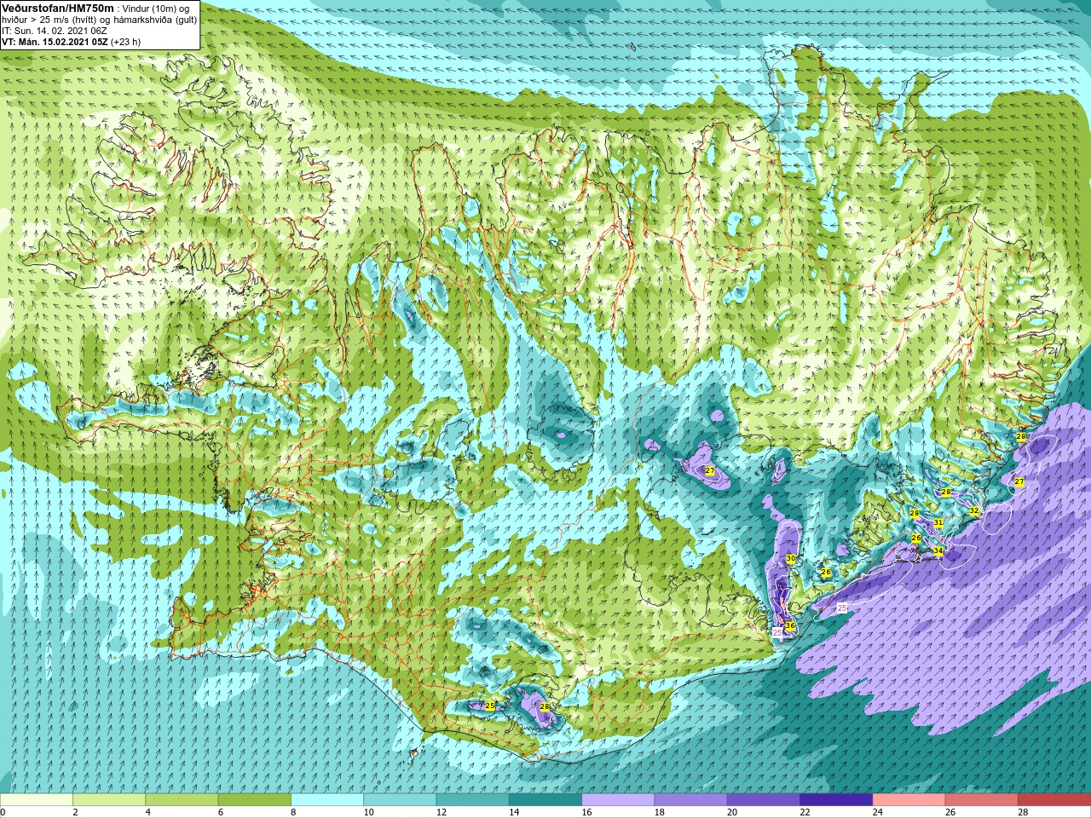Select the 16–18 m/s lavender legend swatch
Image resolution: width=1091 pixels, height=818 pixels.
click(618, 800)
